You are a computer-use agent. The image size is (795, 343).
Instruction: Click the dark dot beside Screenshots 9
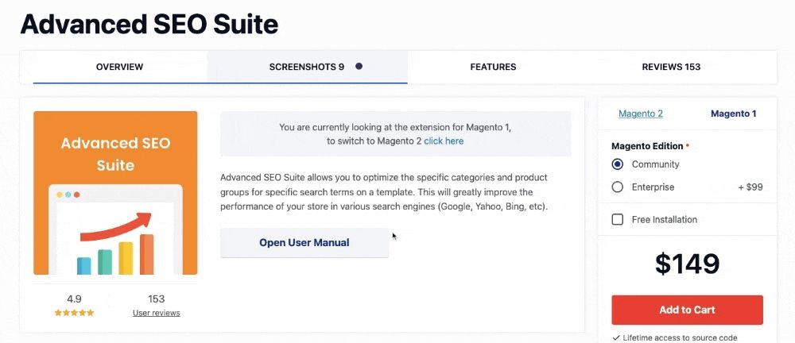[359, 66]
